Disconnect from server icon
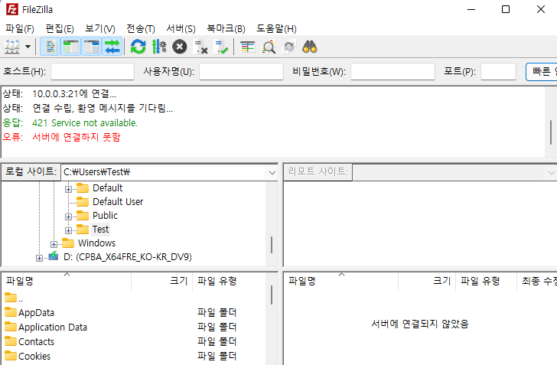Screen dimensions: 557x365 click(200, 47)
